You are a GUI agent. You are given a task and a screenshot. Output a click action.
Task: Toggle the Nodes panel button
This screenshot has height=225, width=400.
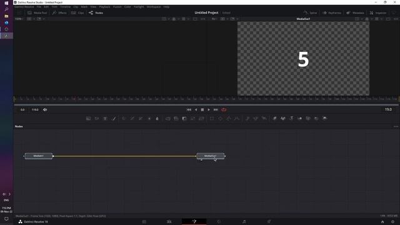96,12
